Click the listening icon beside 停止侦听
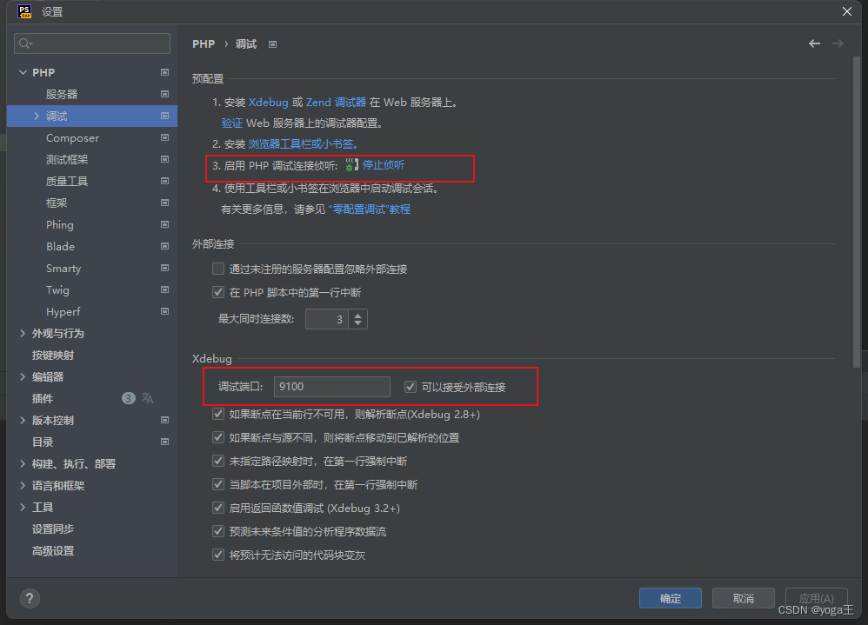 pyautogui.click(x=351, y=167)
